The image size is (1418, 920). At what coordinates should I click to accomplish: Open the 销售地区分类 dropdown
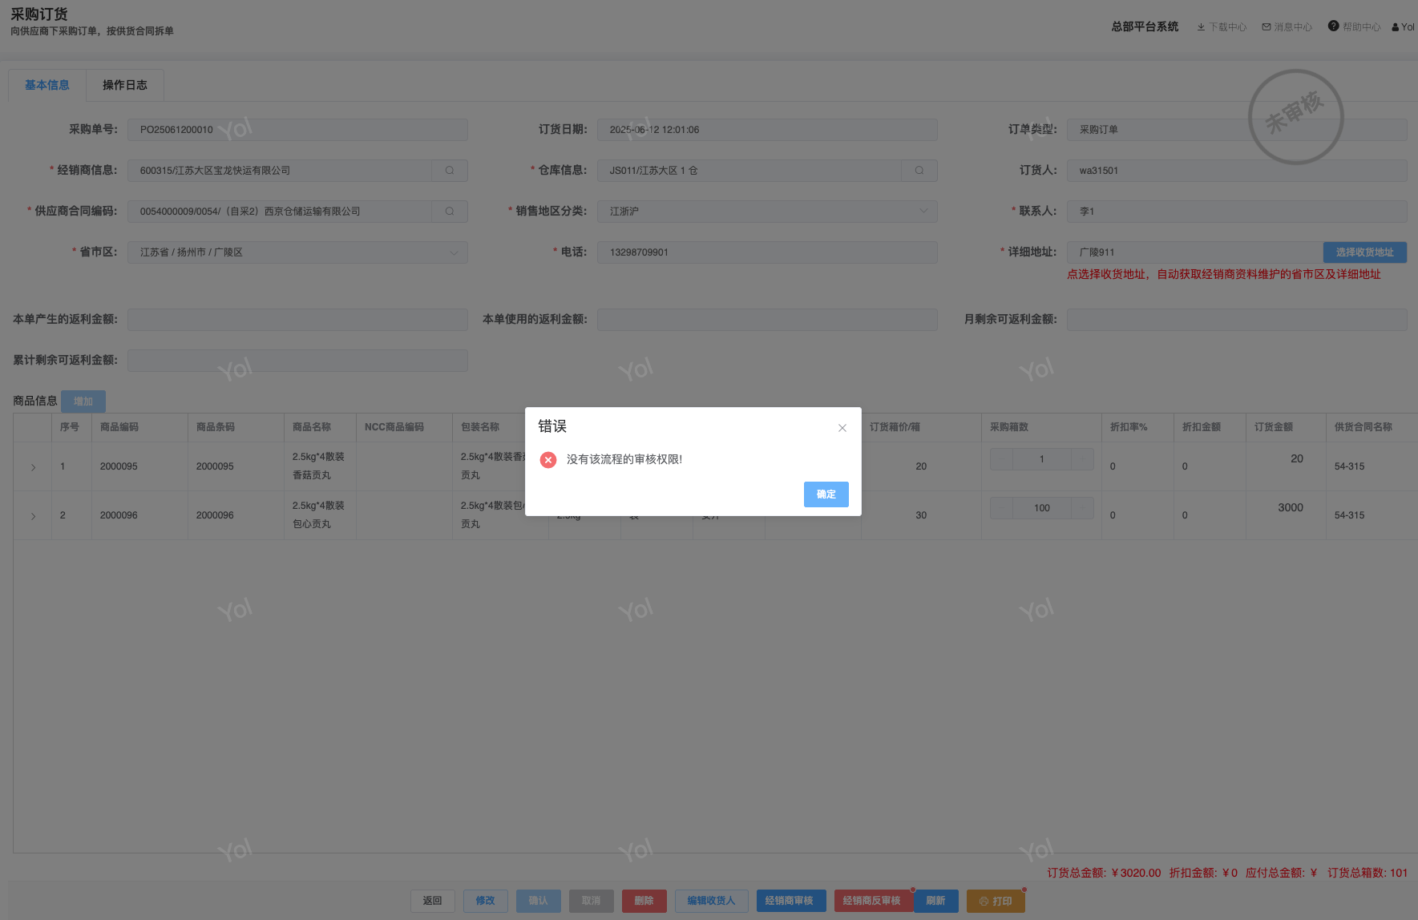coord(767,212)
